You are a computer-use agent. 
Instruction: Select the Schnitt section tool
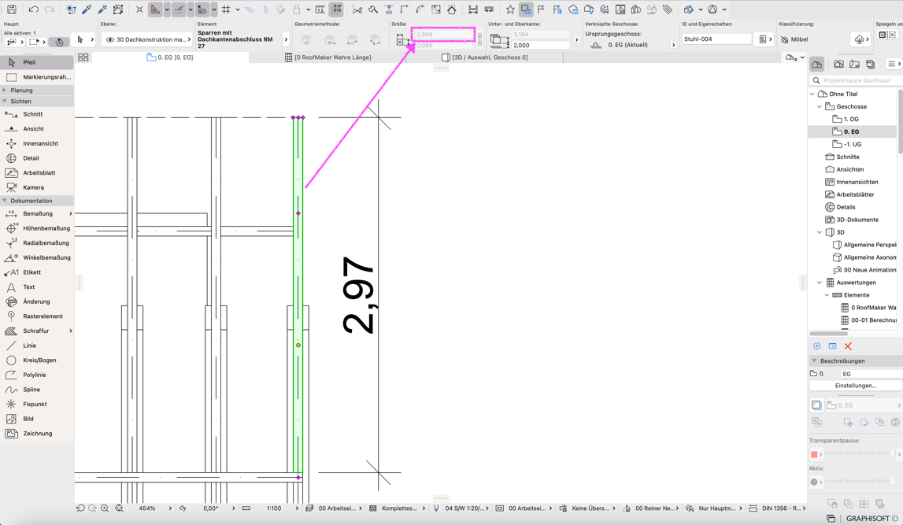[x=37, y=115]
